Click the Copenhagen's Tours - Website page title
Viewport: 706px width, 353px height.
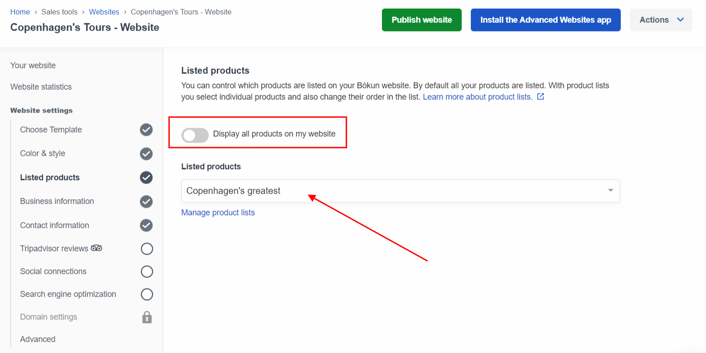coord(85,27)
